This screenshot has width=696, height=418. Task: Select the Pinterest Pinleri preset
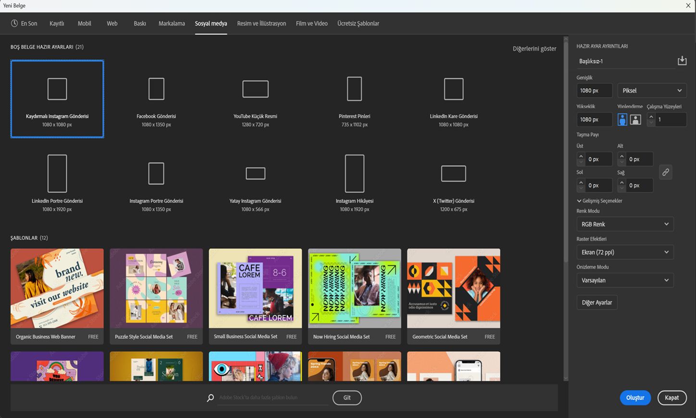[354, 99]
